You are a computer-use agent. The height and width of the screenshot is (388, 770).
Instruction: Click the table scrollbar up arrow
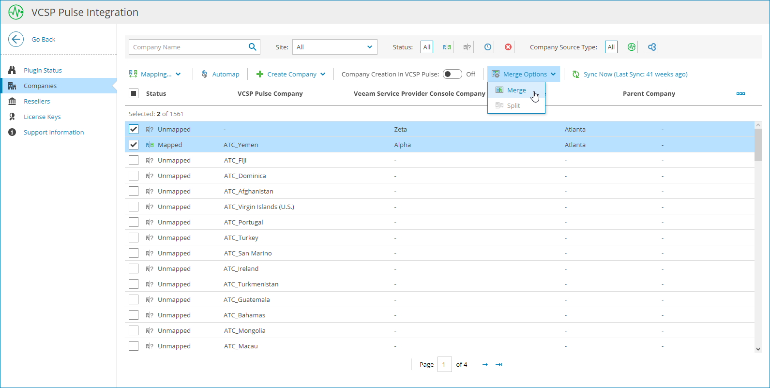point(758,125)
